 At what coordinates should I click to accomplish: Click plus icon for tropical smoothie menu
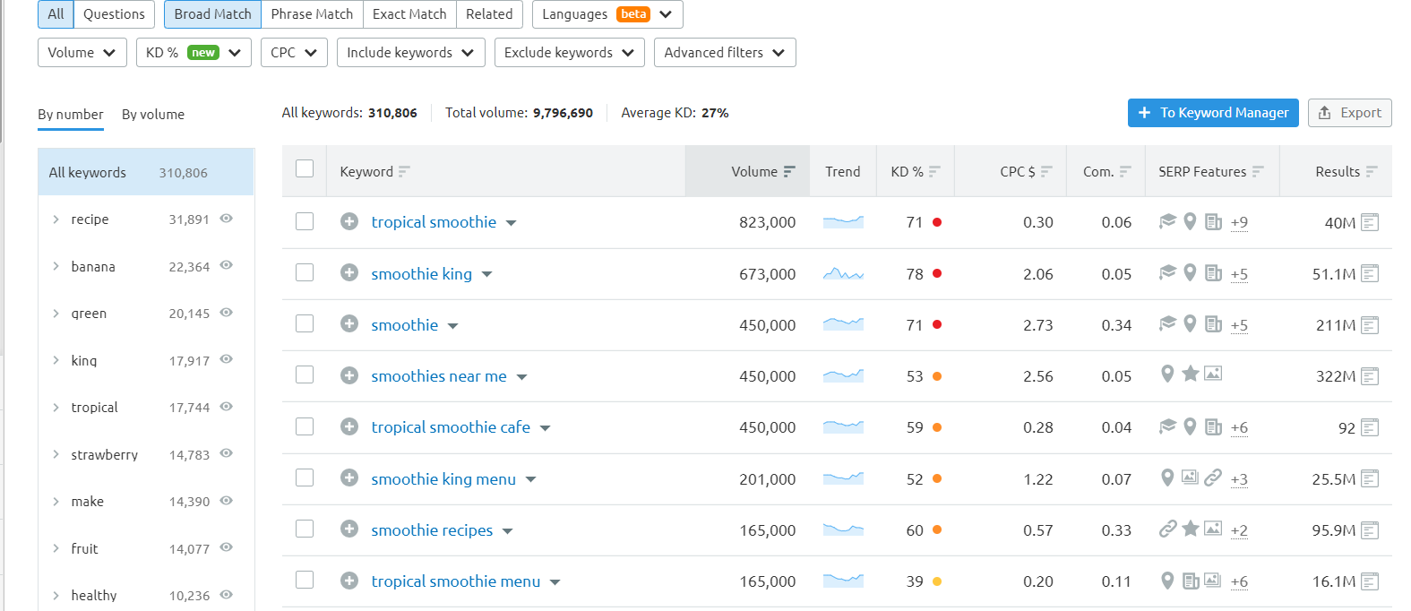tap(349, 581)
